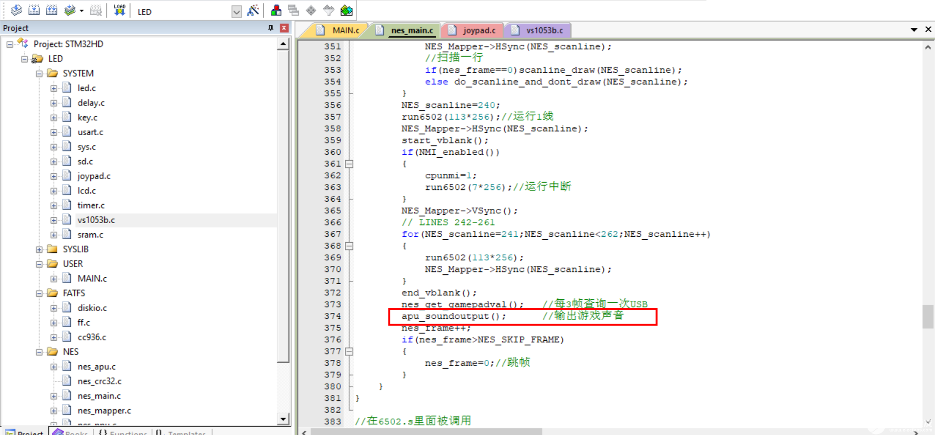Screen dimensions: 935x435
Task: Collapse the code fold at line 377
Action: pyautogui.click(x=349, y=352)
